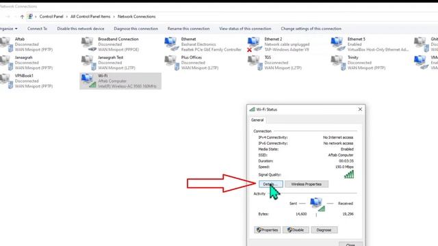Screen dimensions: 438x246
Task: Open Wireless Properties
Action: (307, 184)
